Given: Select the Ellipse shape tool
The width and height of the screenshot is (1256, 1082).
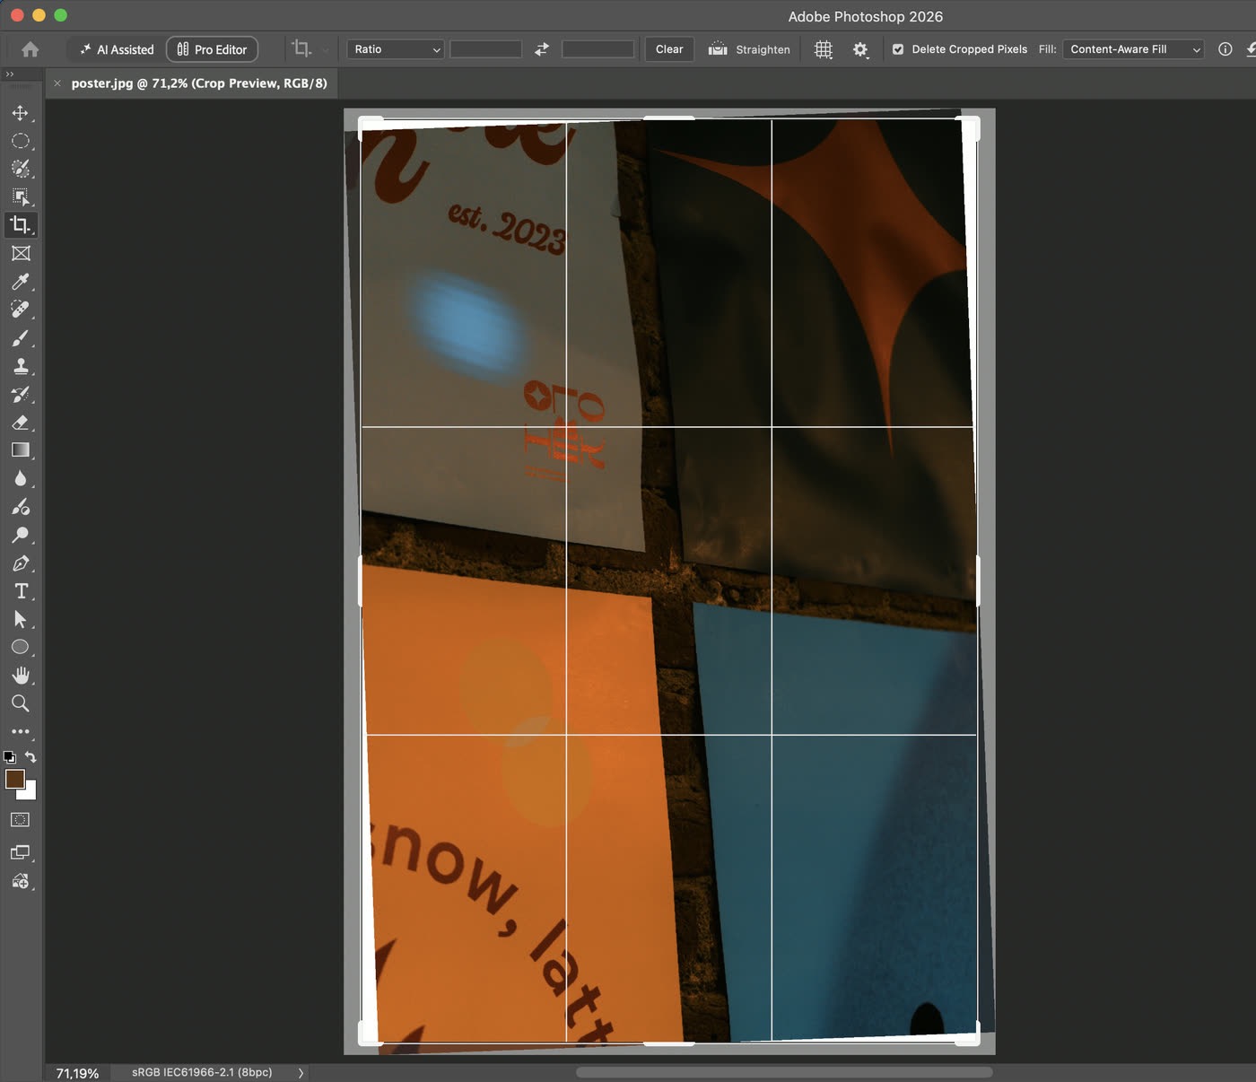Looking at the screenshot, I should [20, 647].
